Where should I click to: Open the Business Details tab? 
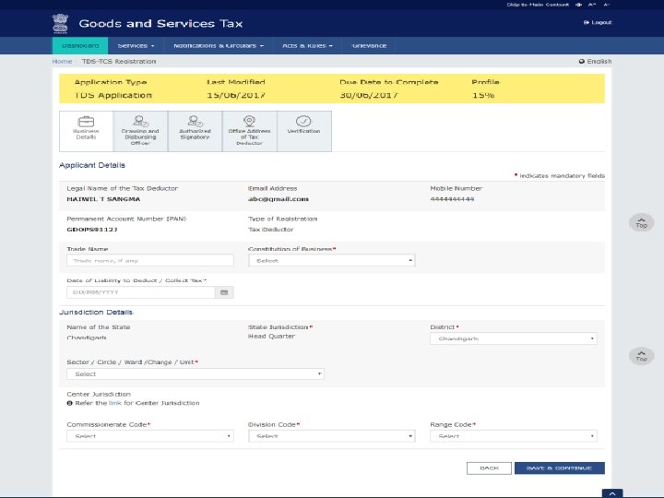pyautogui.click(x=86, y=131)
